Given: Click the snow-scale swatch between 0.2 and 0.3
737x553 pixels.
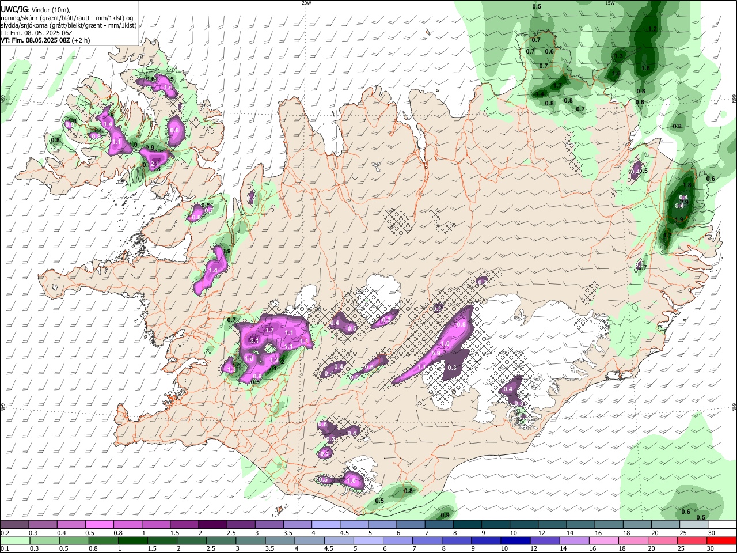Looking at the screenshot, I should tap(14, 525).
